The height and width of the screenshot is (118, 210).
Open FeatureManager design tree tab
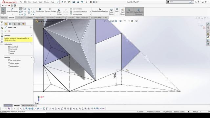[x=6, y=24]
